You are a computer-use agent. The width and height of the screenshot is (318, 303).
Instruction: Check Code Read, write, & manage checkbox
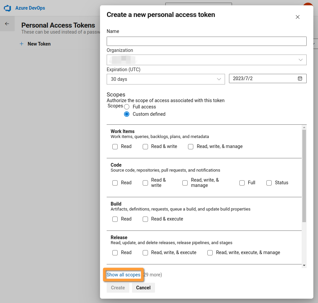[185, 183]
